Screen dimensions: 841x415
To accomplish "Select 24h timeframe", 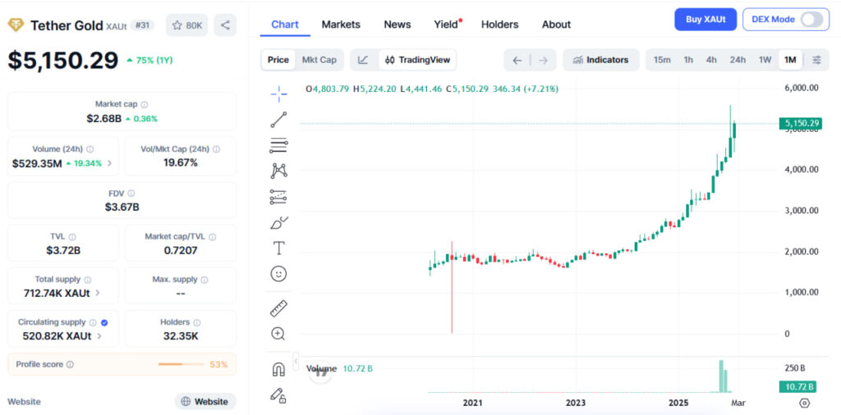I will click(x=738, y=60).
